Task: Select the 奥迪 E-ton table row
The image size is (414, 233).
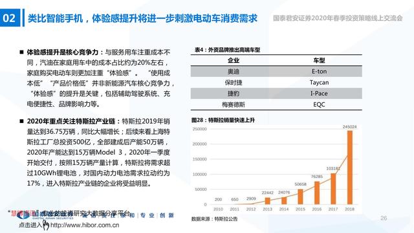Action: click(x=276, y=71)
